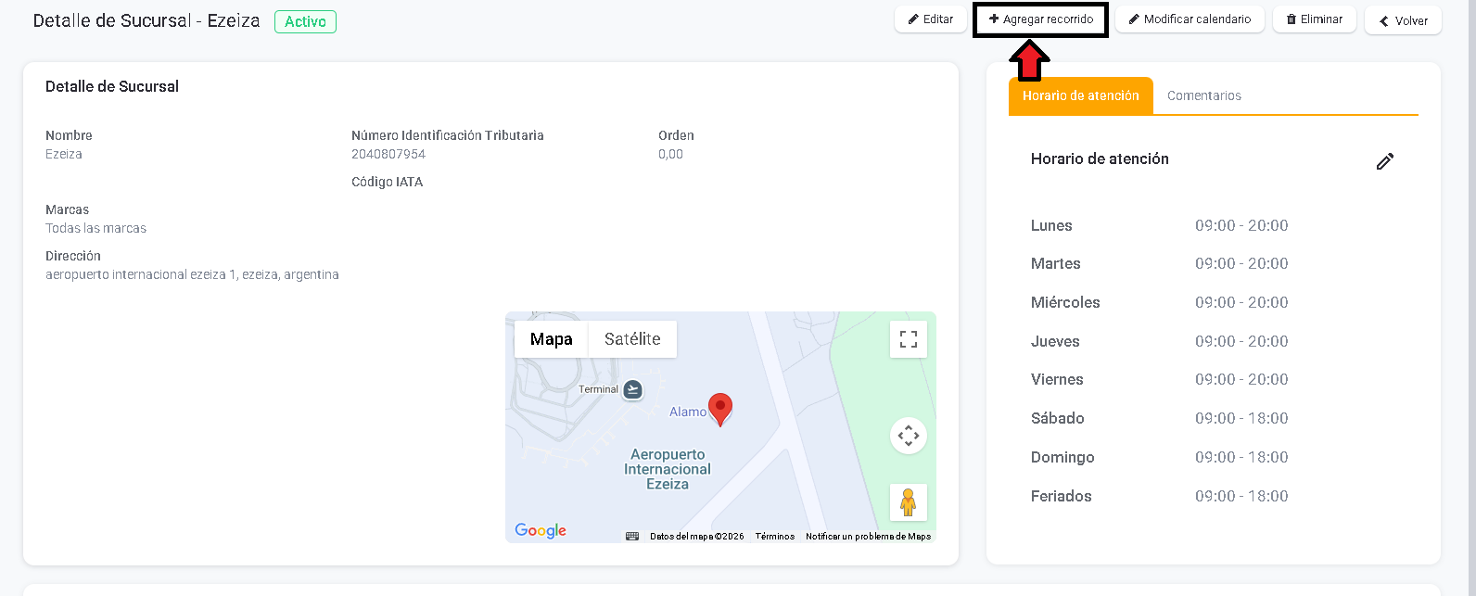The height and width of the screenshot is (596, 1476).
Task: Delete the branch with Eliminar
Action: [x=1314, y=19]
